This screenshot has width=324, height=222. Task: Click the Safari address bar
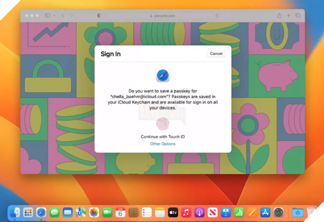tap(163, 16)
